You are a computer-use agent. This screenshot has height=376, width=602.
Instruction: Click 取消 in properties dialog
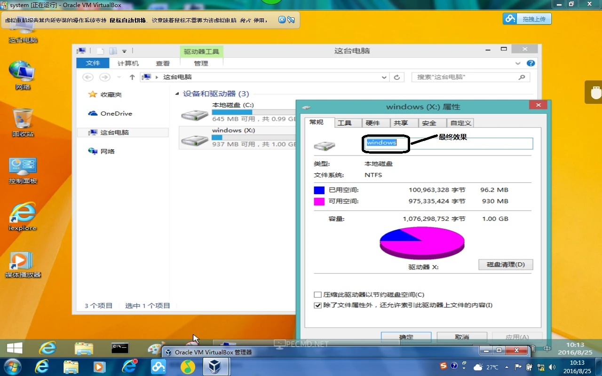click(462, 337)
